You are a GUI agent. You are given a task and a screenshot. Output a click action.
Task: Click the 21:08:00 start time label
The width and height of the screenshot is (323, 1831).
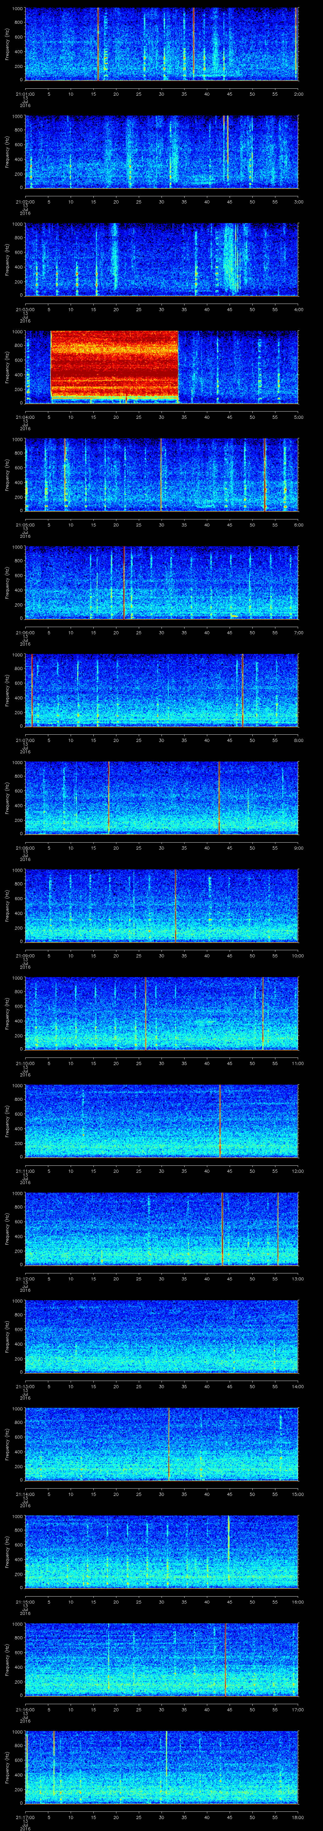point(25,848)
